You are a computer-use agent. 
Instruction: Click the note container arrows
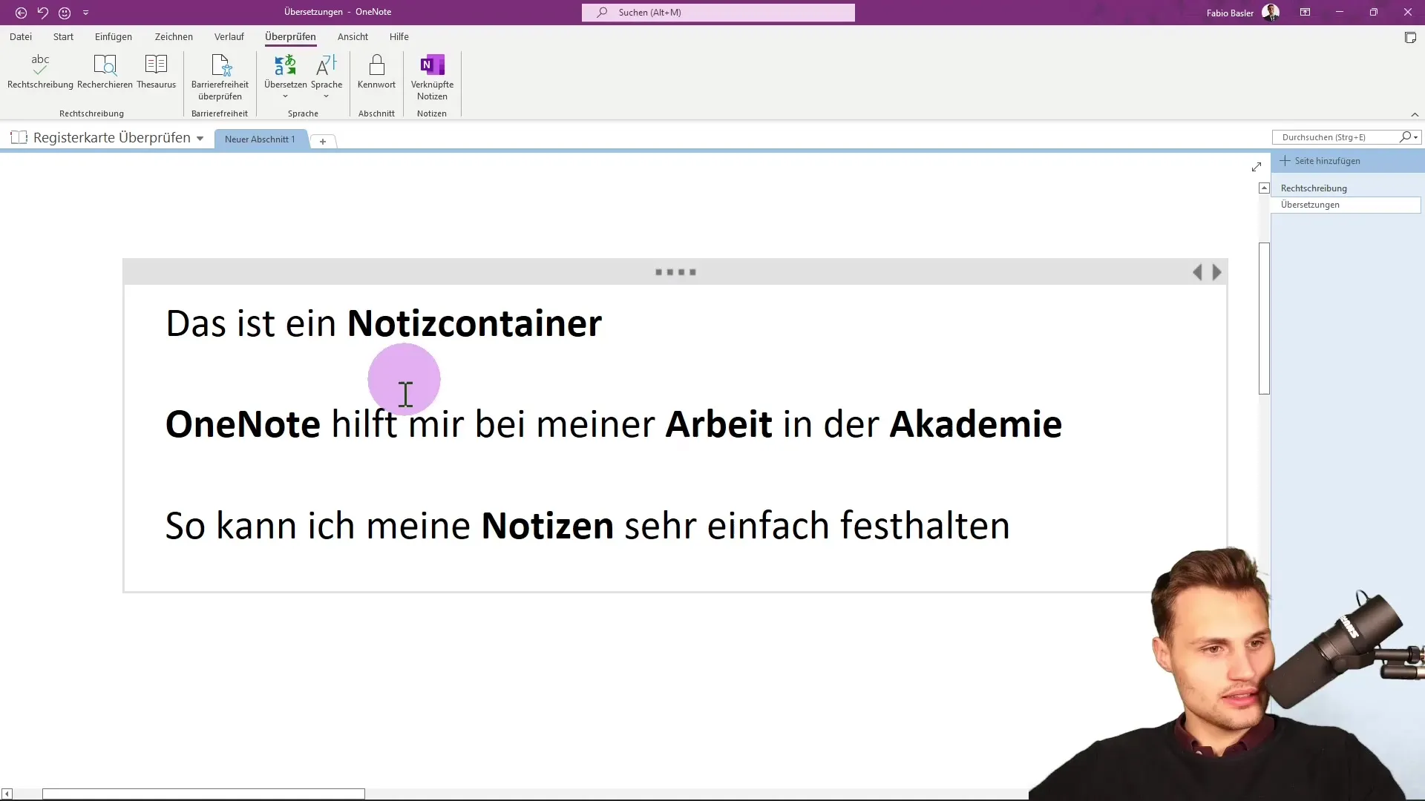1207,272
